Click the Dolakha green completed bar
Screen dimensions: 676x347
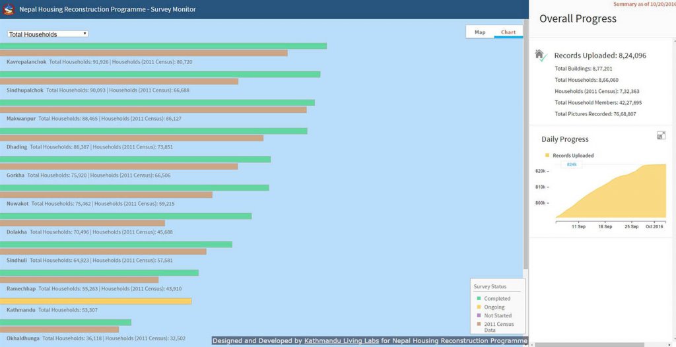[126, 216]
